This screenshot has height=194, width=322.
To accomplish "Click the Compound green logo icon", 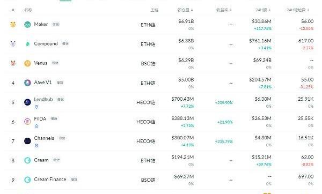I will [x=27, y=44].
